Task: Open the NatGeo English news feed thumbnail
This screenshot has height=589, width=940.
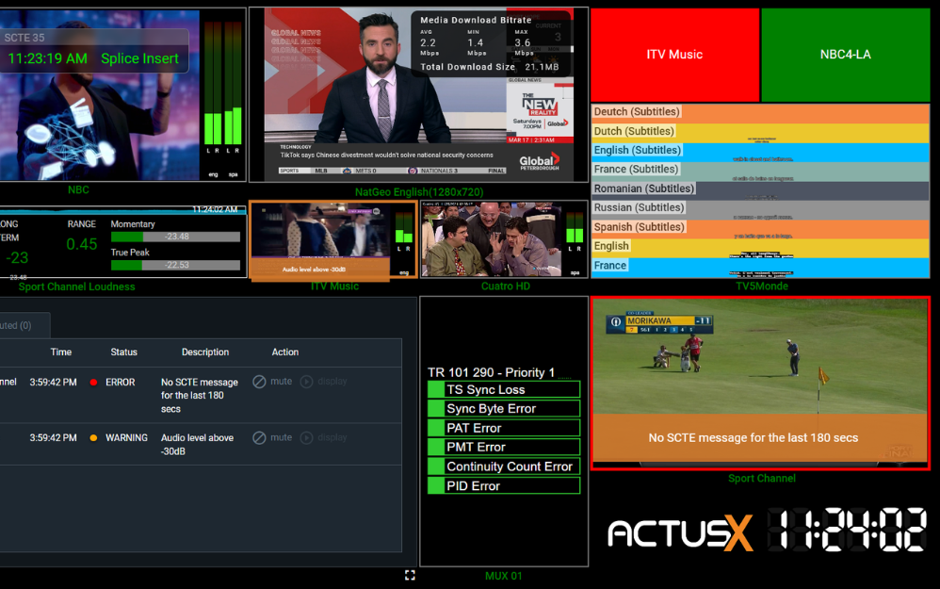Action: tap(418, 95)
